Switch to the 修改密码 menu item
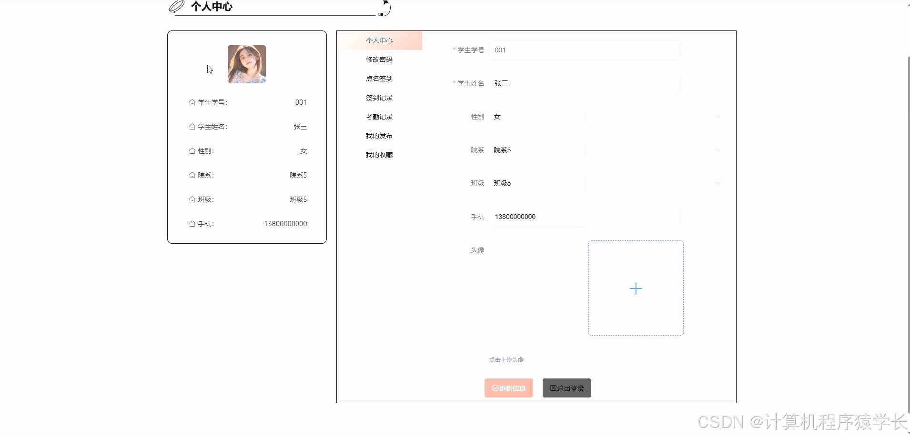Image resolution: width=910 pixels, height=437 pixels. 379,59
